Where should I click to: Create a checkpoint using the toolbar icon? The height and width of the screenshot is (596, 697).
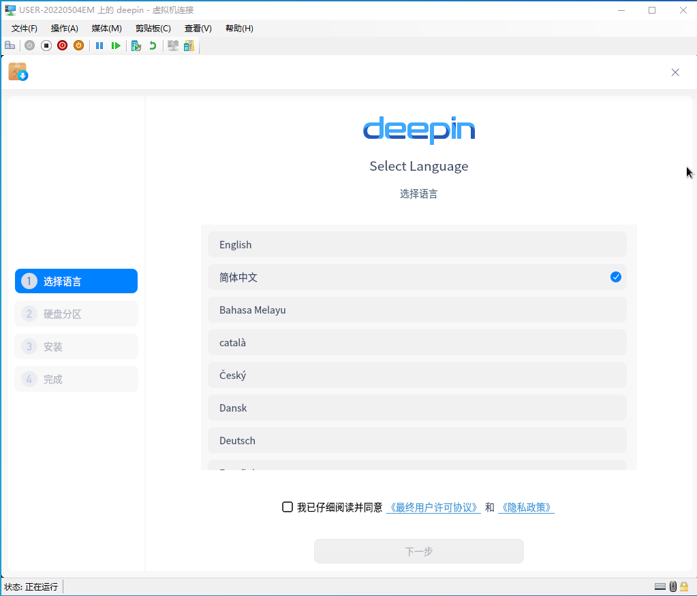coord(136,46)
